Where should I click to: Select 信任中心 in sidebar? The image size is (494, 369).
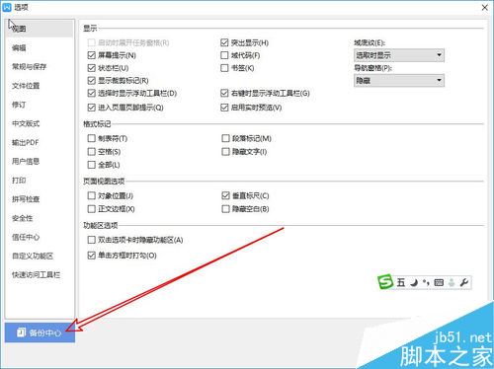tap(26, 237)
